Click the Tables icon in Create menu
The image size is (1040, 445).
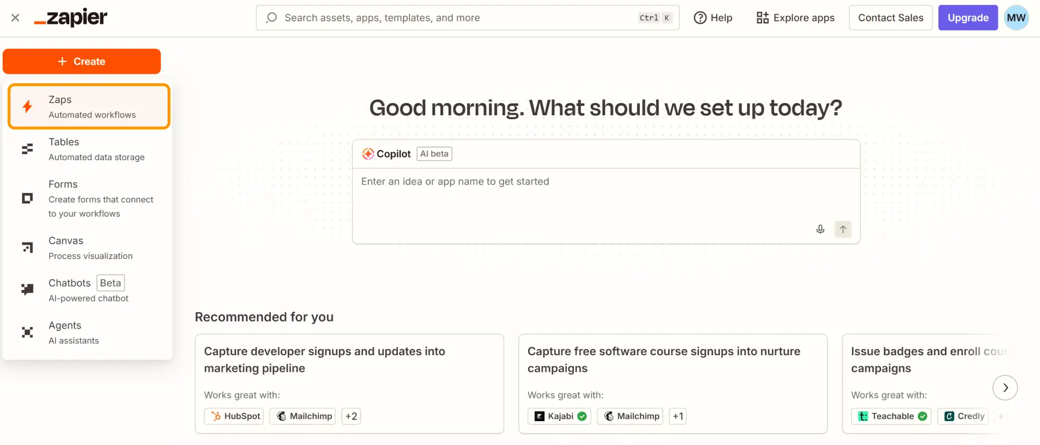[x=27, y=149]
